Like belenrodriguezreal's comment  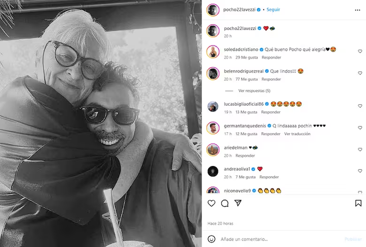[360, 73]
